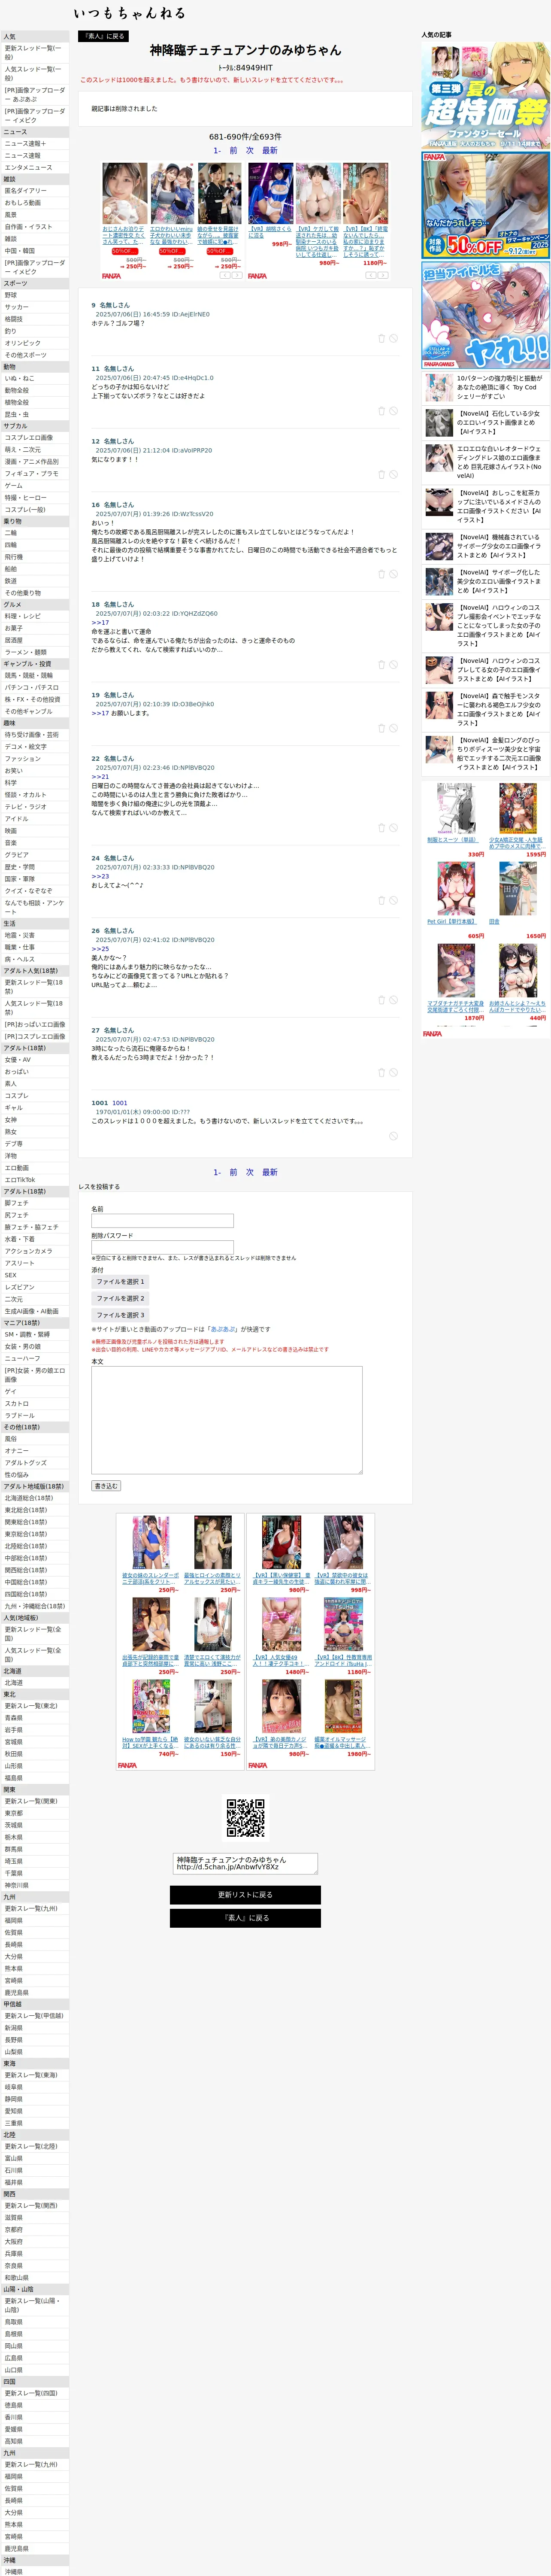Click the 「素人」に戻る button at top
The image size is (551, 2576).
point(103,36)
